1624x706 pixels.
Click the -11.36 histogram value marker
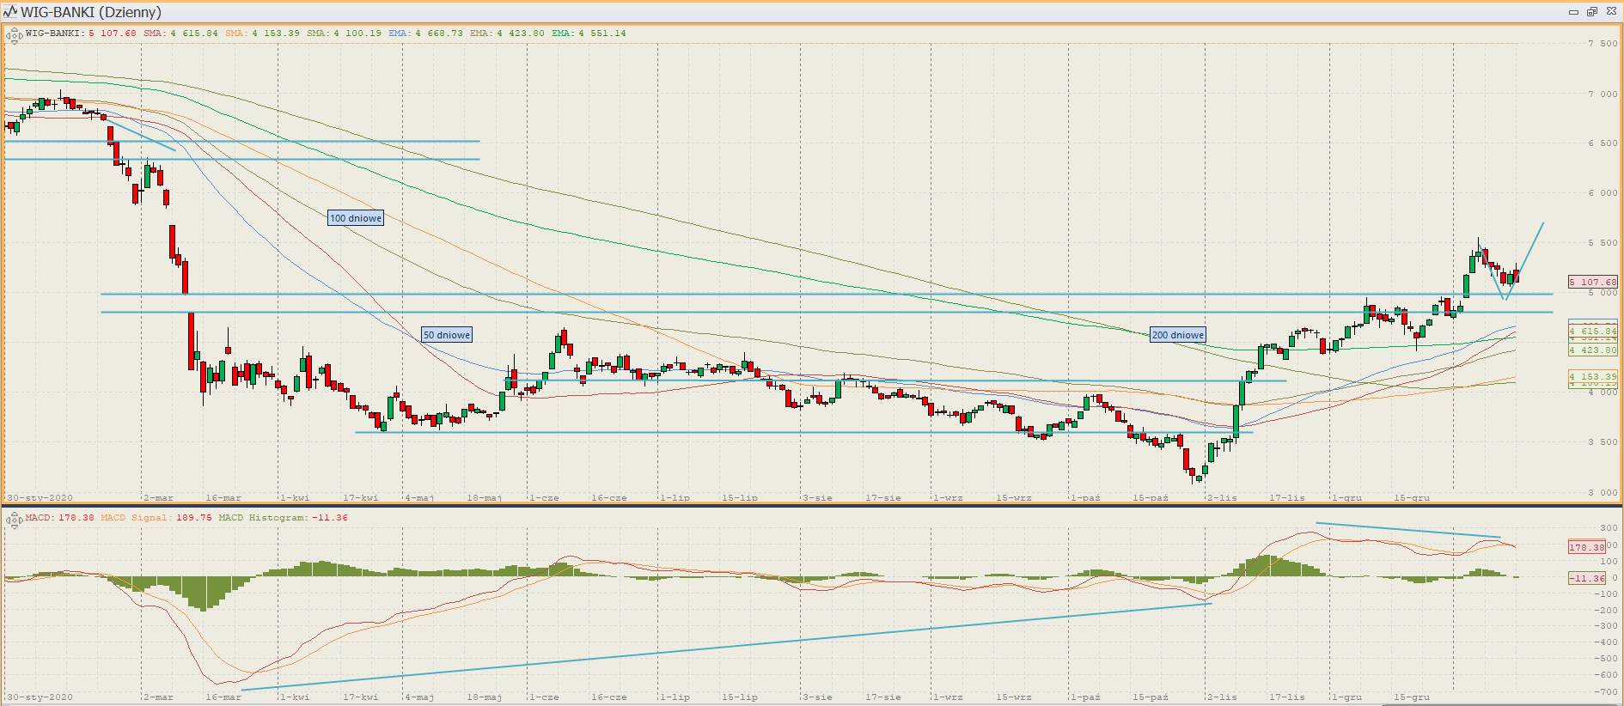click(1586, 578)
